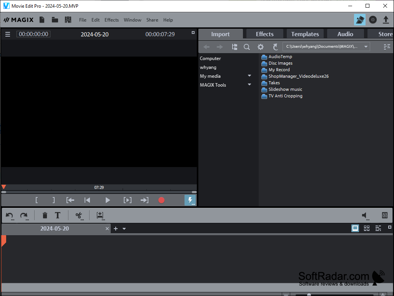Click the MAGIX logo
Viewport: 394px width, 296px height.
click(x=18, y=20)
